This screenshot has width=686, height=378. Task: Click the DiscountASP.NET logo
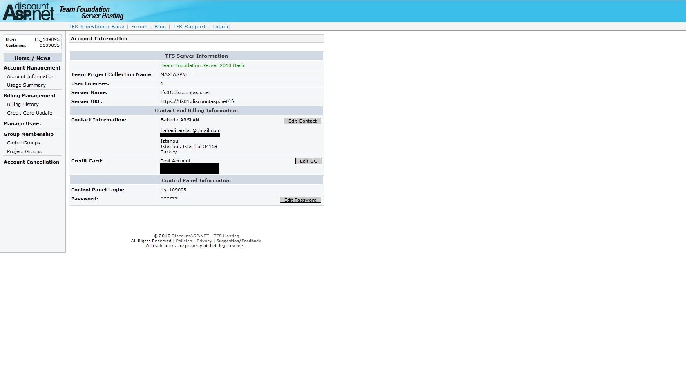(29, 11)
